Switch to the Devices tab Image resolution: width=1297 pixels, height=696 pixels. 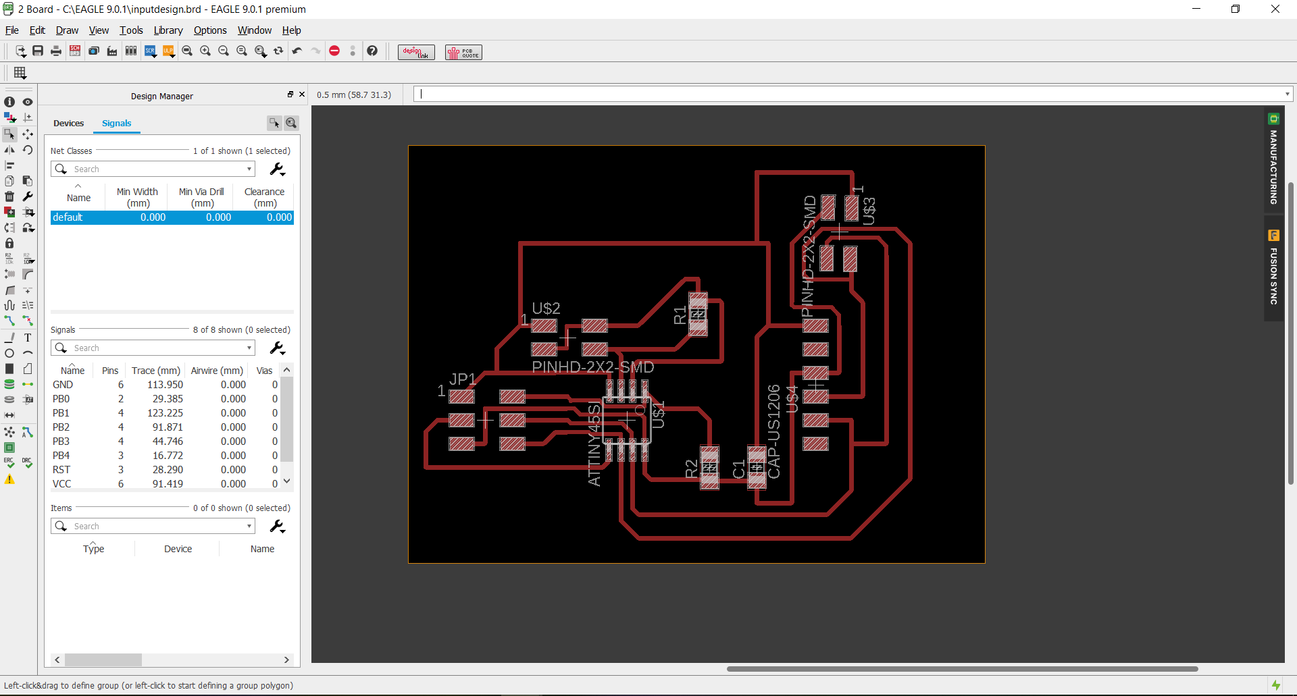[x=69, y=124]
